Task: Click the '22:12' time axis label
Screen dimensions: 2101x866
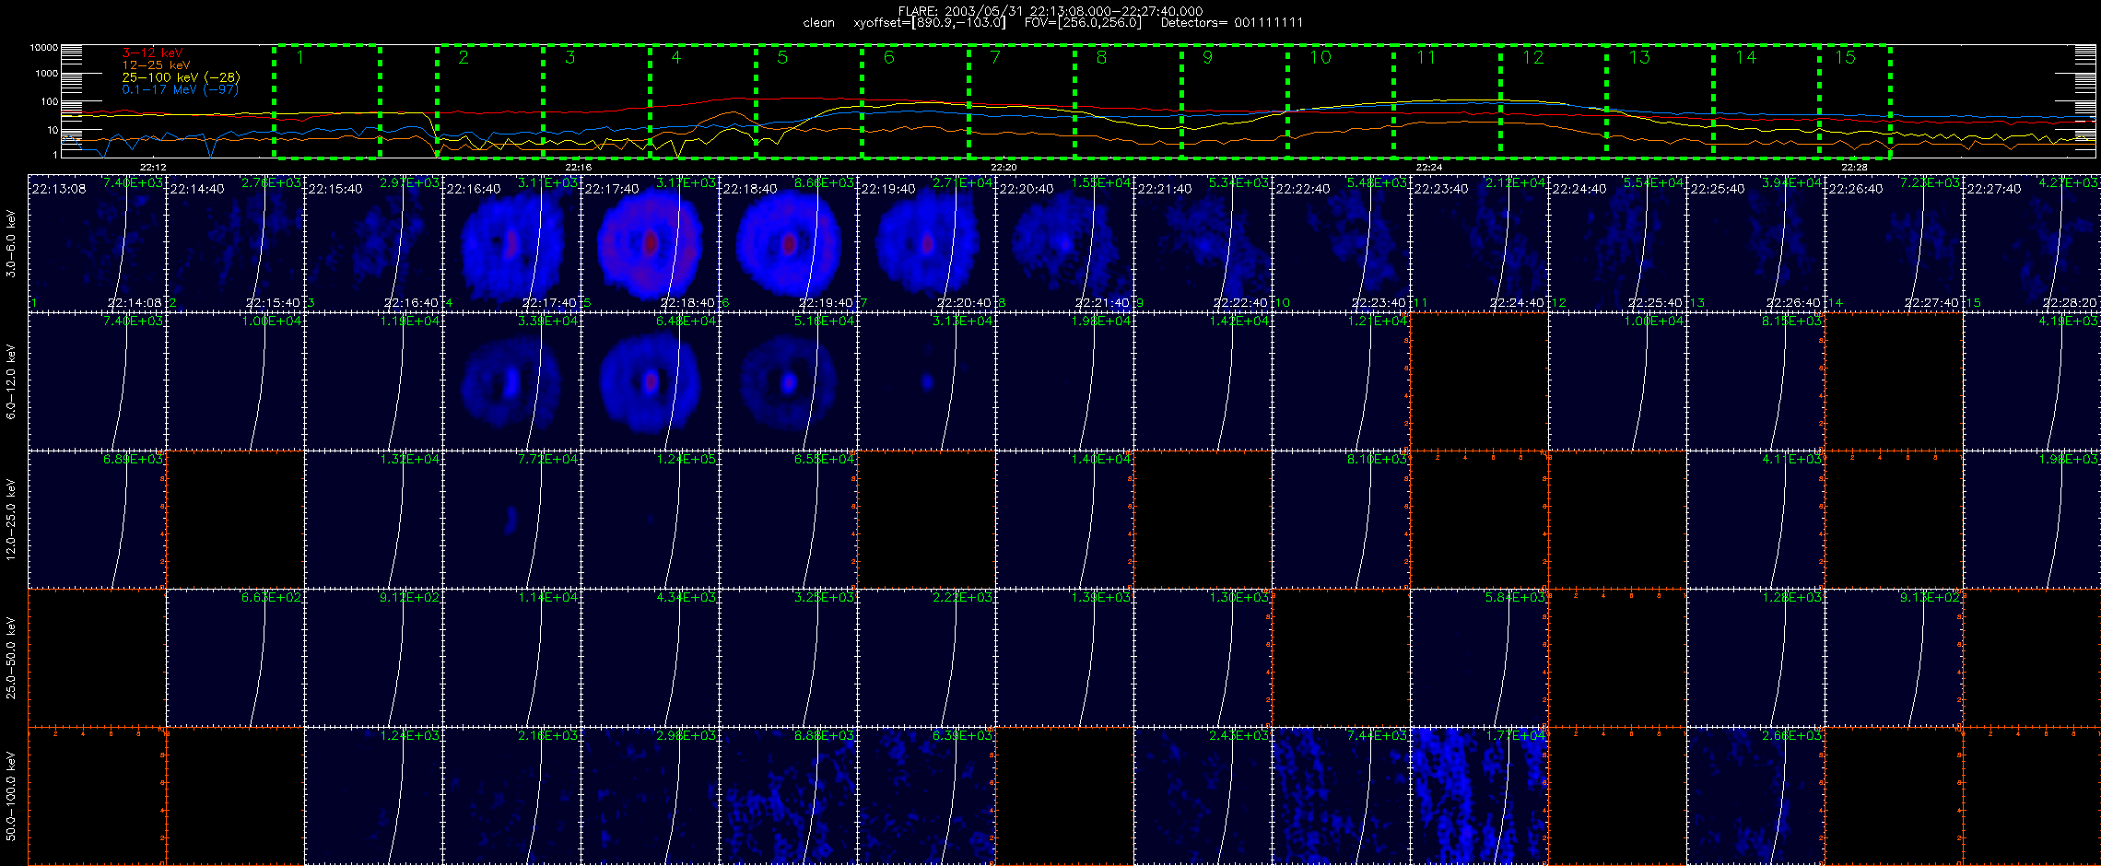Action: 152,167
